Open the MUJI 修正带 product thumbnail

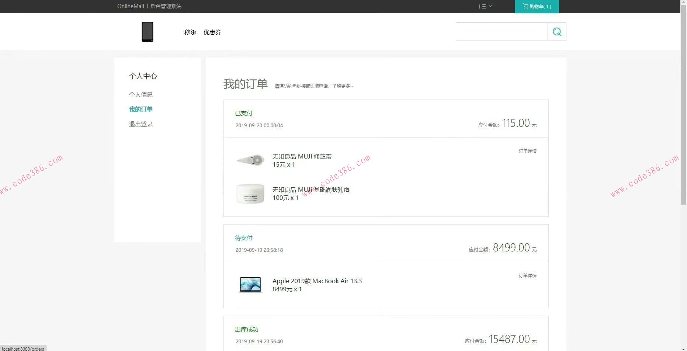[x=250, y=160]
